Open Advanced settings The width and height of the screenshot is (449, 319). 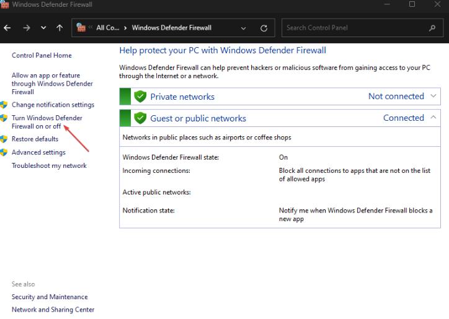pyautogui.click(x=38, y=152)
